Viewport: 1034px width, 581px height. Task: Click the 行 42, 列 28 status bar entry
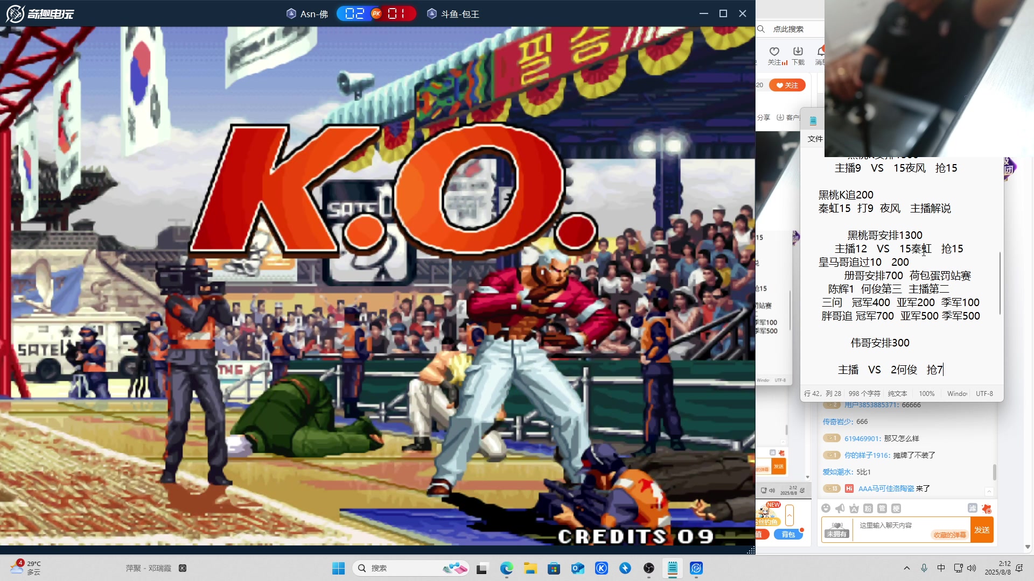[822, 394]
